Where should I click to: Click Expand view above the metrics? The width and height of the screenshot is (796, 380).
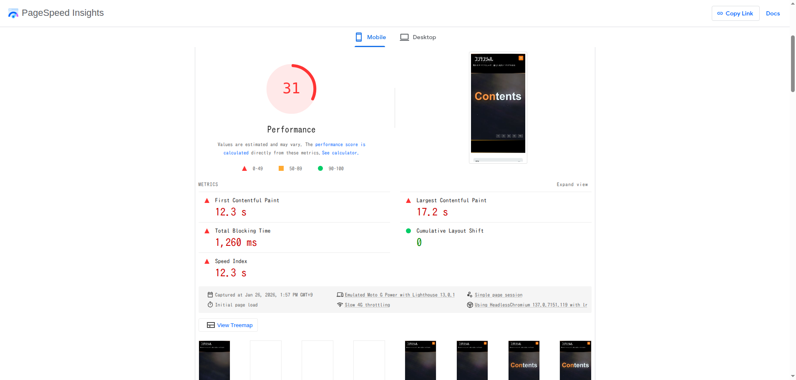tap(572, 184)
